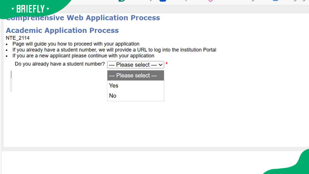The width and height of the screenshot is (309, 174).
Task: Click the 'Do you already have a student number?' label
Action: coord(60,64)
